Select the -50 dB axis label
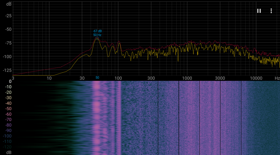 tap(8, 29)
